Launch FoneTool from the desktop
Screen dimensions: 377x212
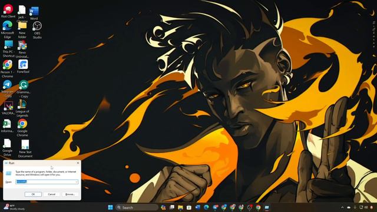point(23,67)
